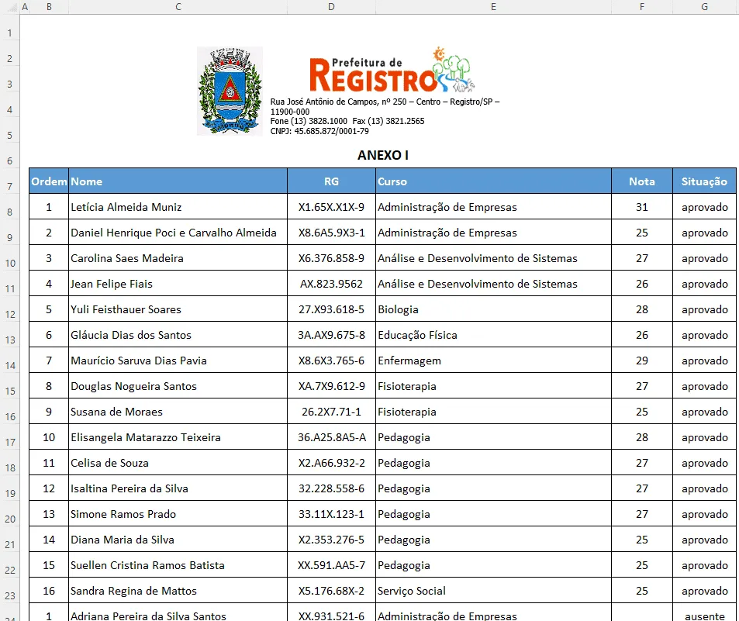
Task: Select the cell Gláucia Dias dos Santos
Action: click(x=178, y=334)
